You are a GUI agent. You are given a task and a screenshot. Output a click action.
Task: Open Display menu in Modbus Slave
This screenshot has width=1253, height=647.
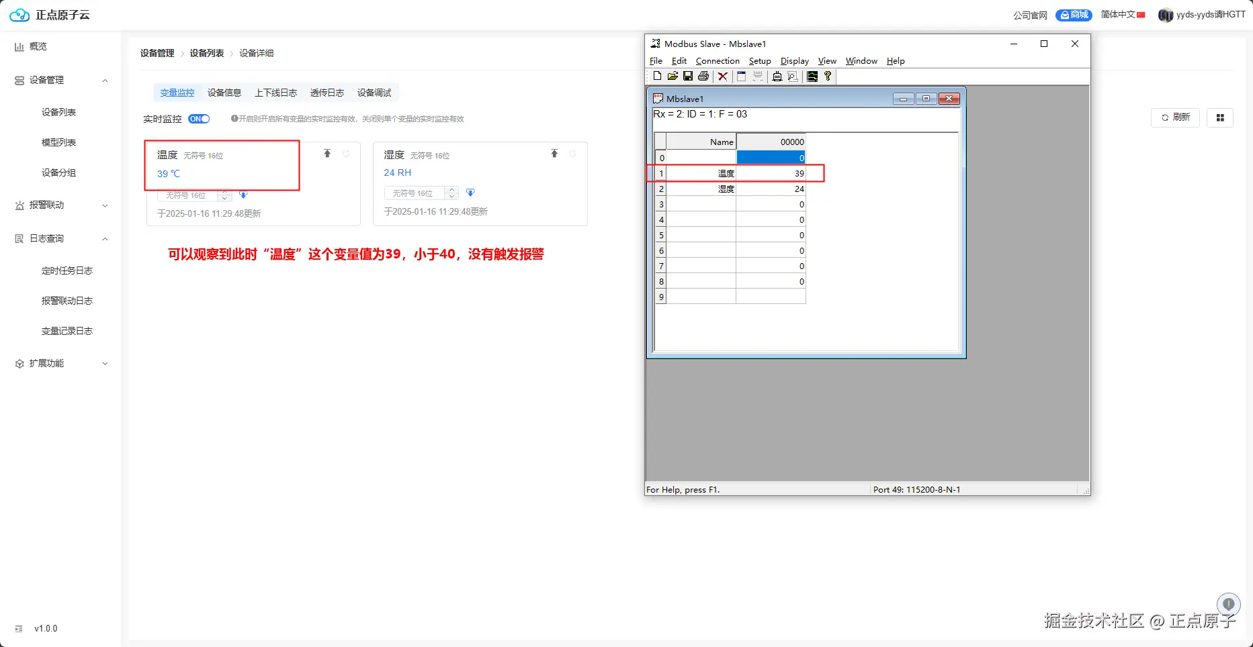click(795, 61)
